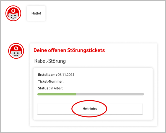
Task: Click the Status label
Action: click(43, 88)
